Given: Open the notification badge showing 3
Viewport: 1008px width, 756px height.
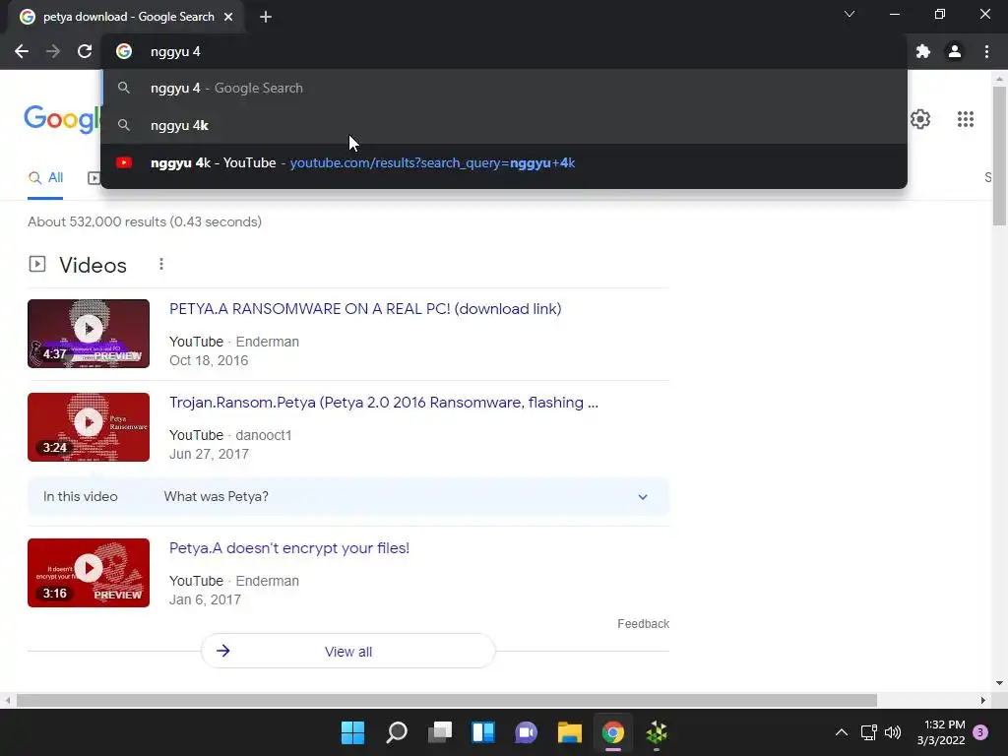Looking at the screenshot, I should point(980,732).
